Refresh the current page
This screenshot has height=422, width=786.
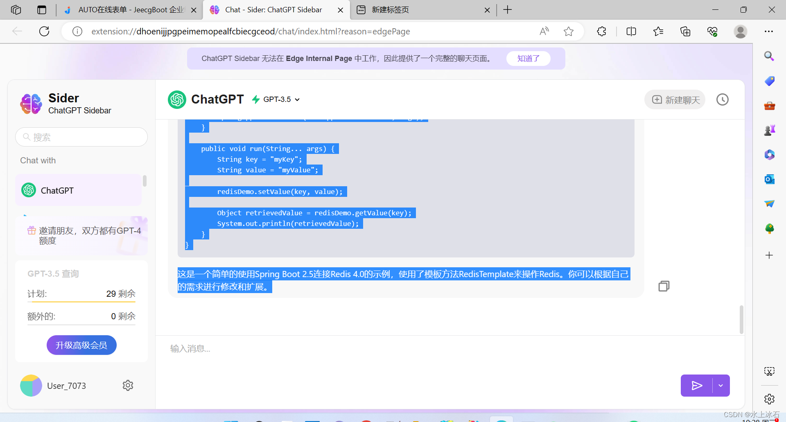click(x=44, y=31)
